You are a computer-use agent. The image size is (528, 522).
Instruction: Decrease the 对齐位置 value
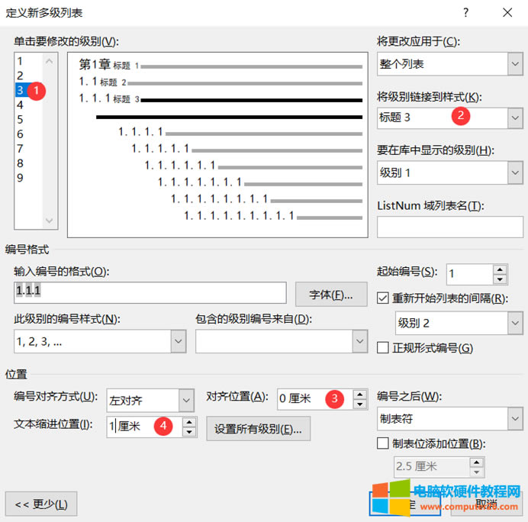tap(360, 404)
